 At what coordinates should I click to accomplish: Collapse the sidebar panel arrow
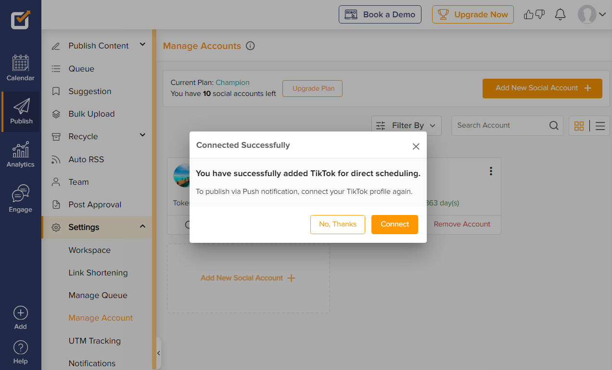pos(158,353)
